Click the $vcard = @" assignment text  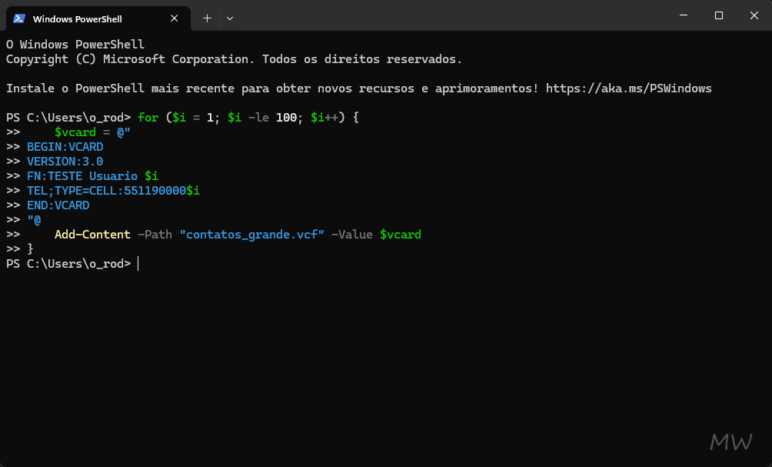pyautogui.click(x=92, y=132)
